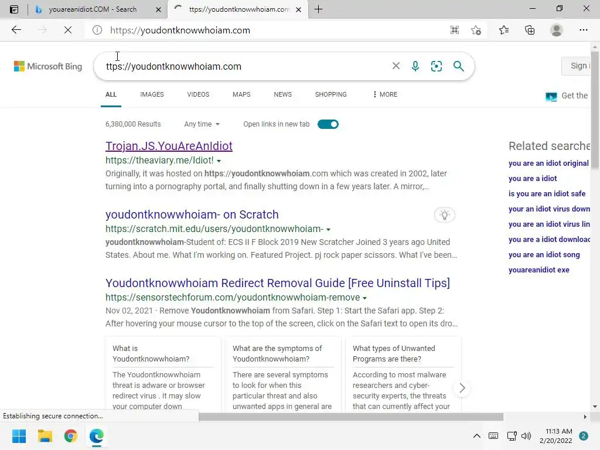Click the browser back arrow

[16, 30]
